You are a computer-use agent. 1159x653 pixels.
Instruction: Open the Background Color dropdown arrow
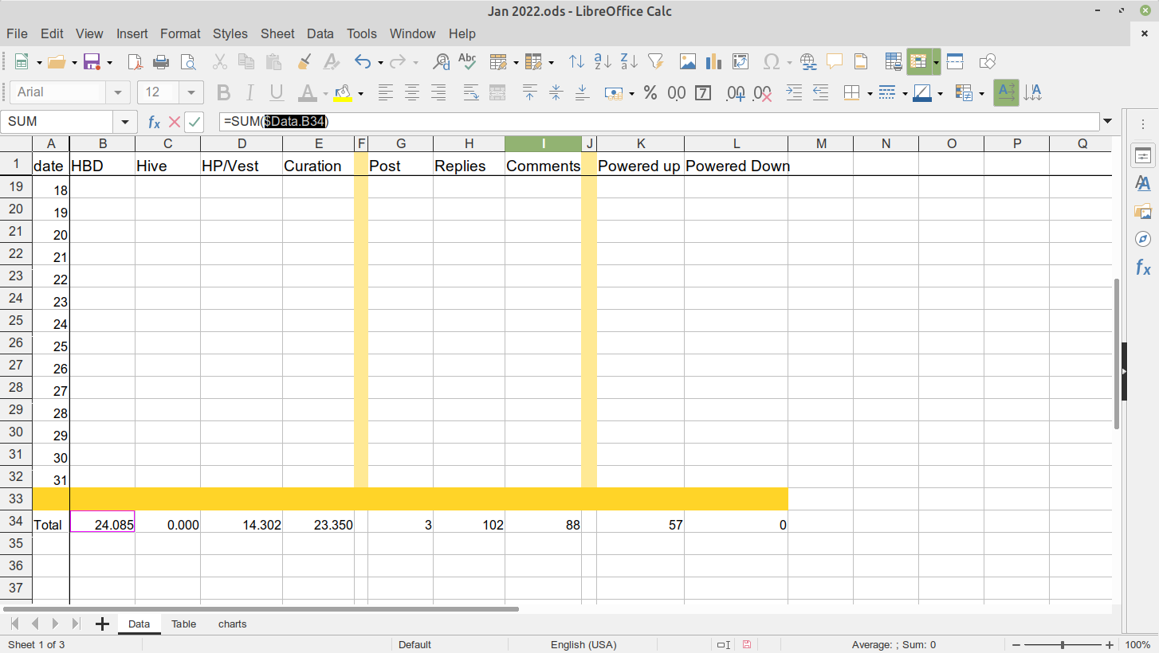(x=360, y=94)
